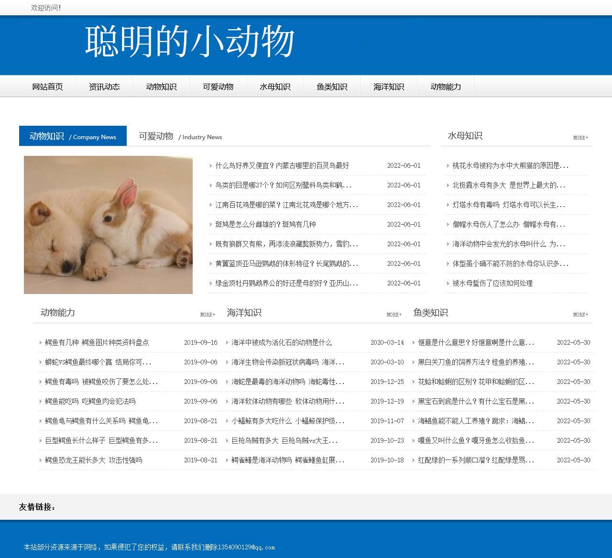Click MORE+ in the 动物能力 section

coord(207,315)
